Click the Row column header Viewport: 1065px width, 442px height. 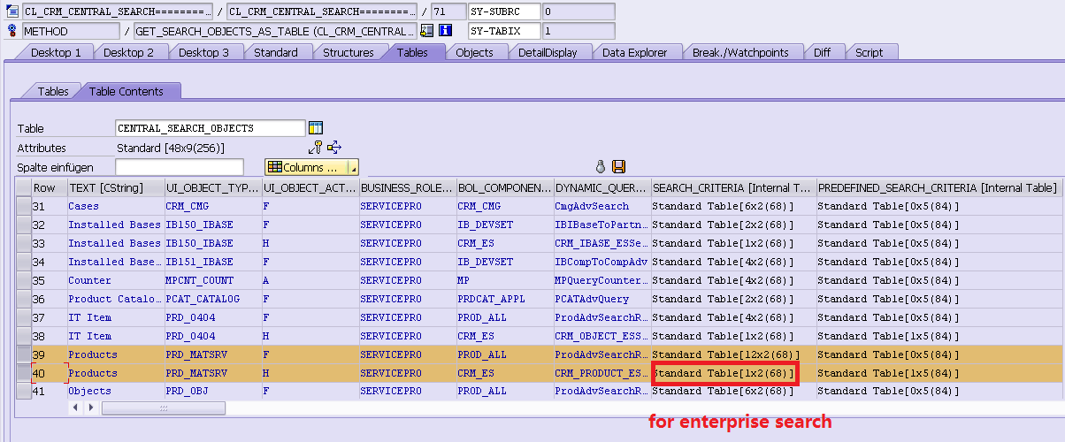(x=49, y=187)
